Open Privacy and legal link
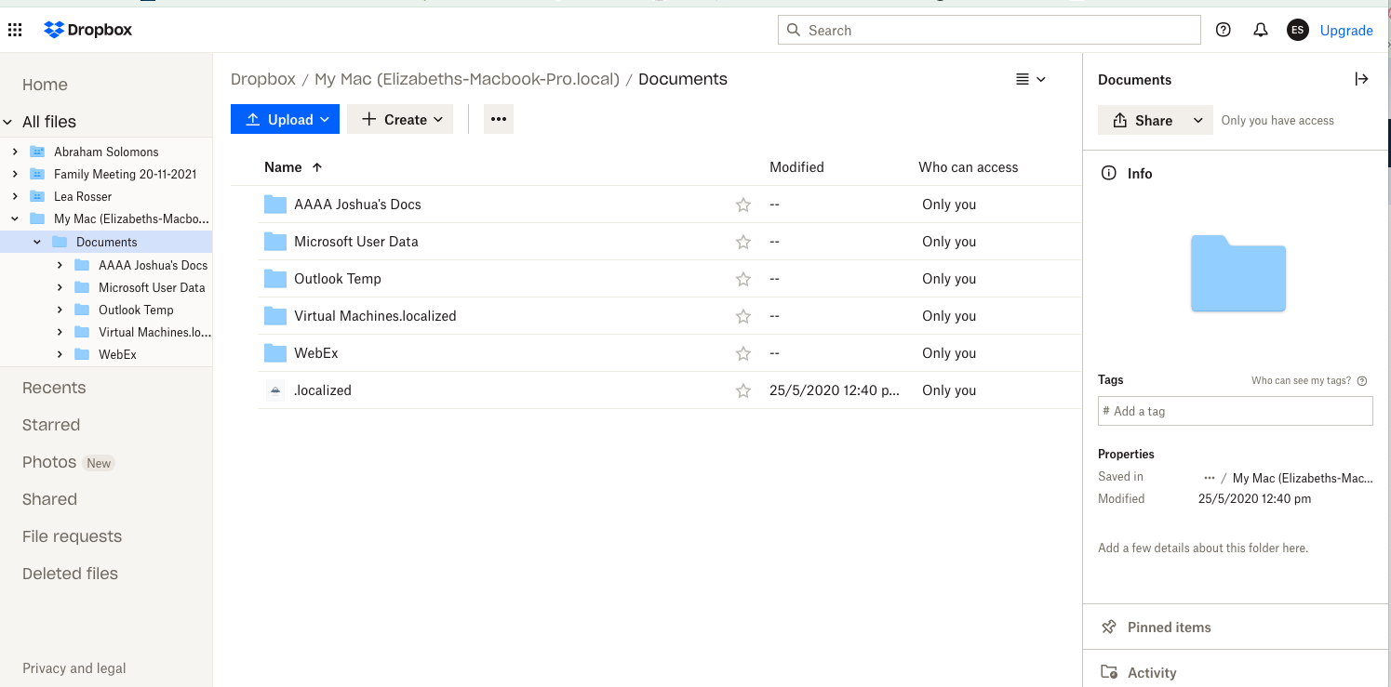Viewport: 1391px width, 687px height. (74, 668)
